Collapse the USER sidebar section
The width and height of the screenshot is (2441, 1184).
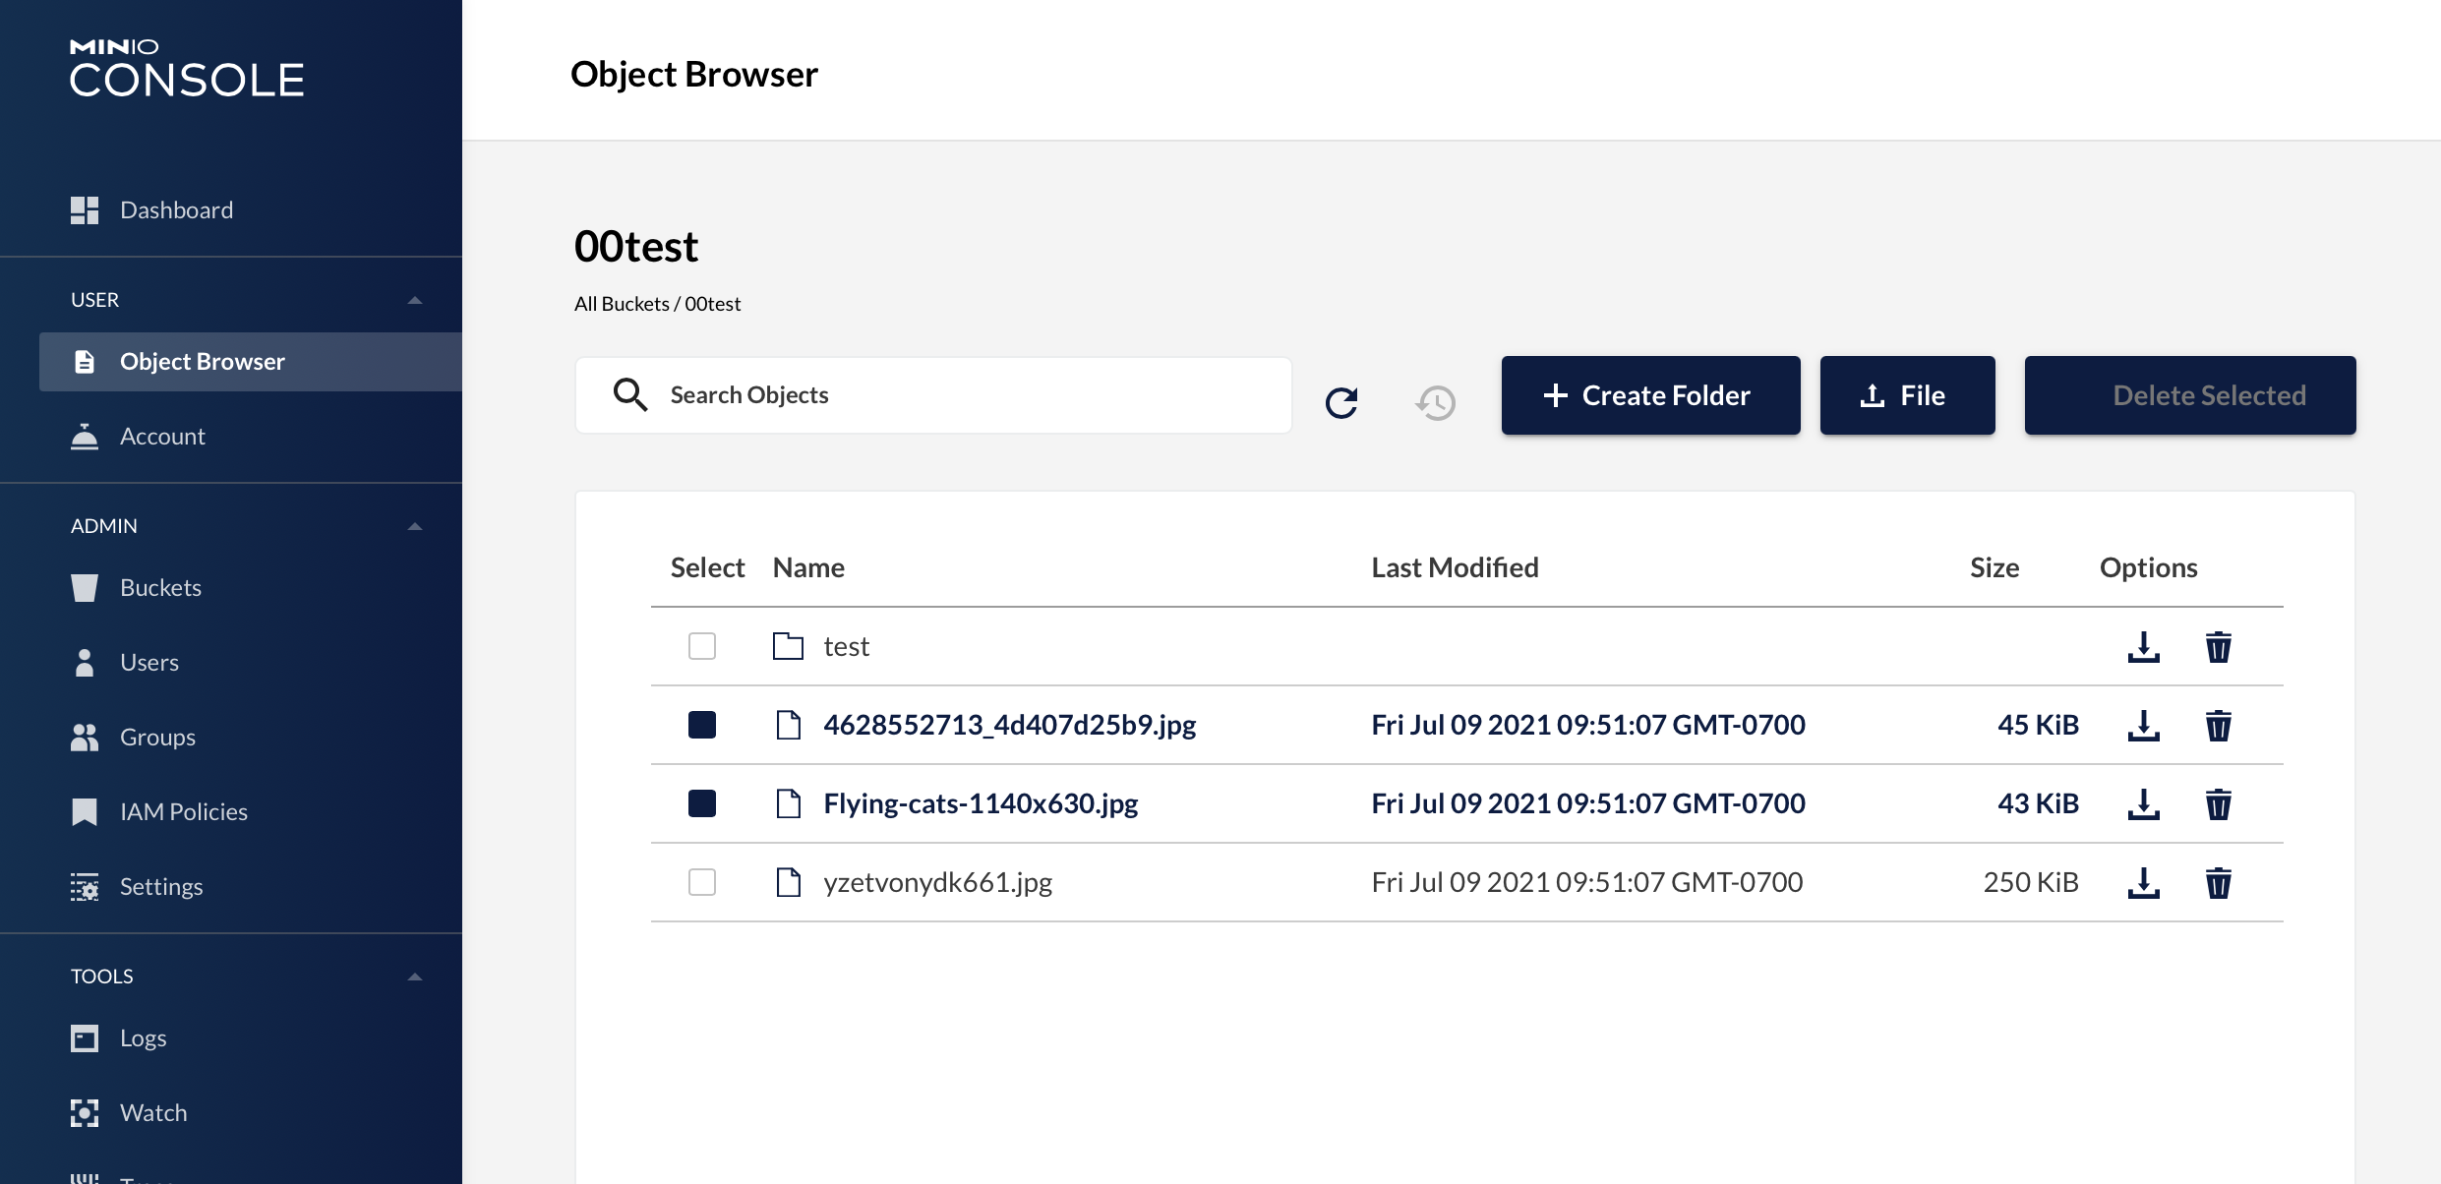click(x=414, y=300)
